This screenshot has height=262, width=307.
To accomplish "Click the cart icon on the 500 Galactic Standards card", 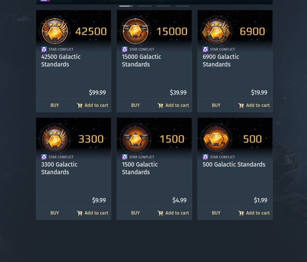I will [241, 213].
